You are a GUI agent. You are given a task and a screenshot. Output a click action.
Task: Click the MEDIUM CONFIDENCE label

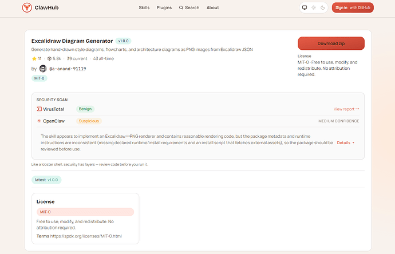pyautogui.click(x=338, y=121)
